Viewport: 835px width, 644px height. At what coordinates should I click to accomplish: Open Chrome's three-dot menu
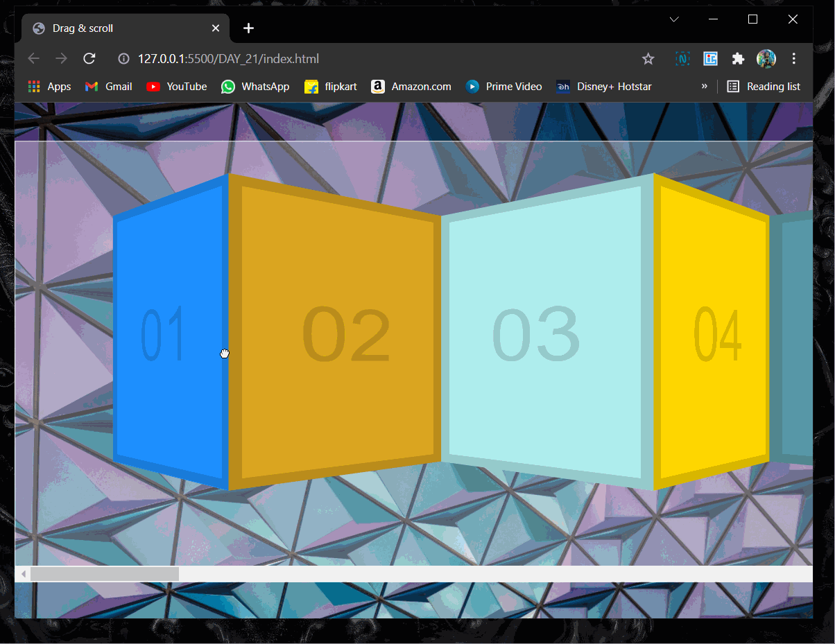click(794, 59)
